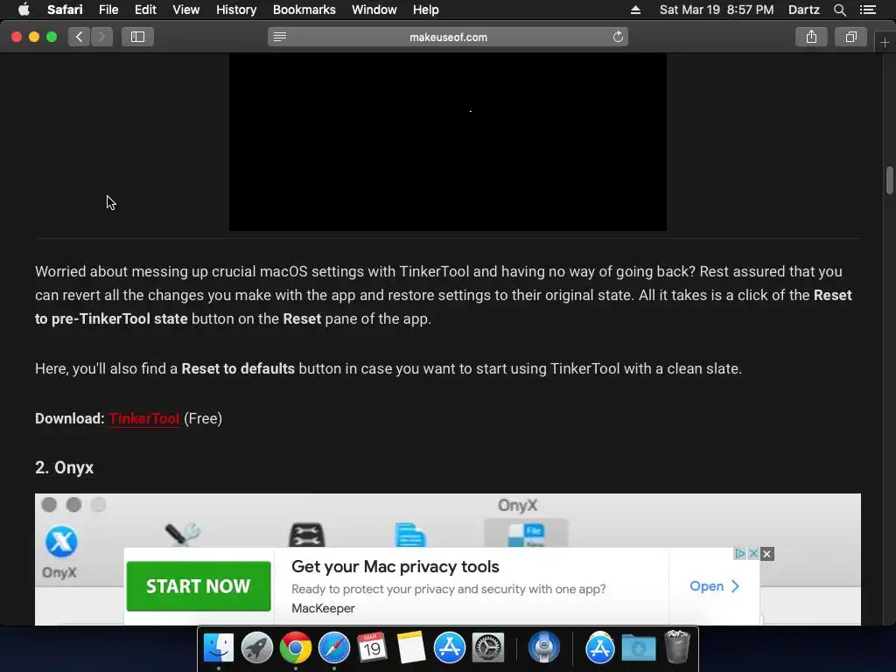Open the round blue app icon beside System Preferences
This screenshot has height=672, width=896.
543,647
